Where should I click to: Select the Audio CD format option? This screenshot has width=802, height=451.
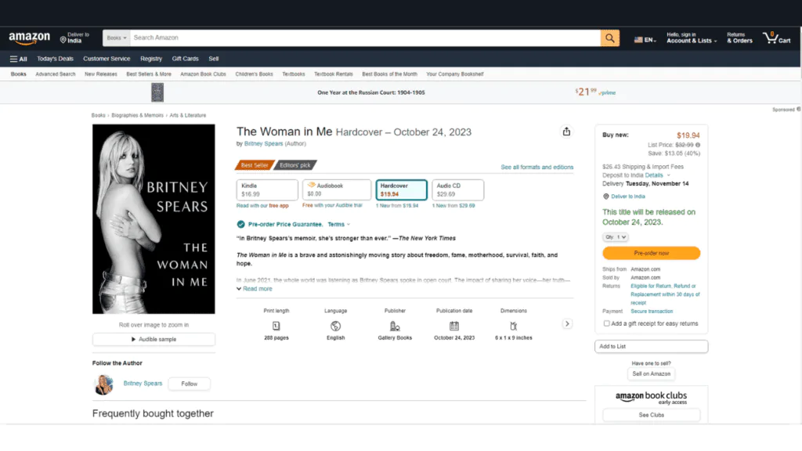457,189
